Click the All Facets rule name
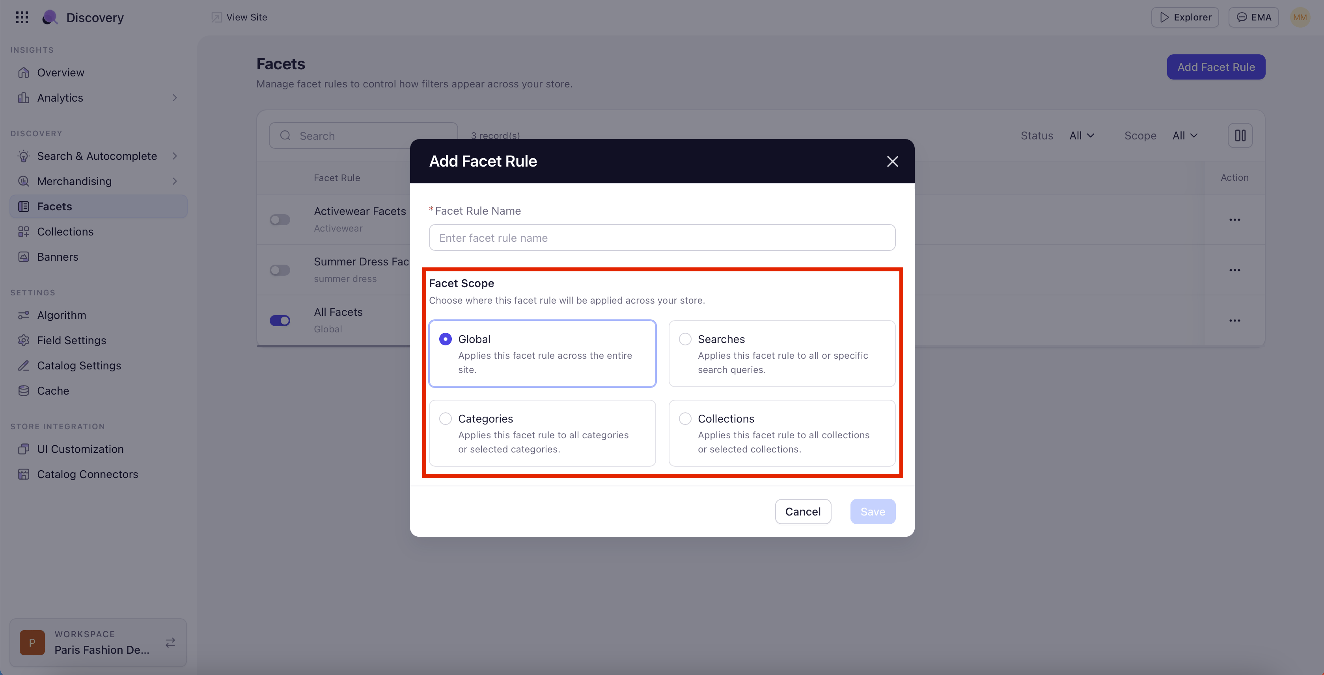 [338, 312]
